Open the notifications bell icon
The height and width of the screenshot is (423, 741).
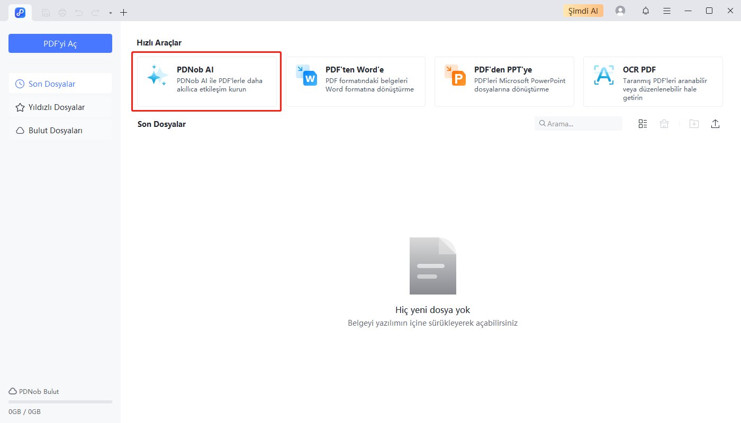[x=645, y=11]
